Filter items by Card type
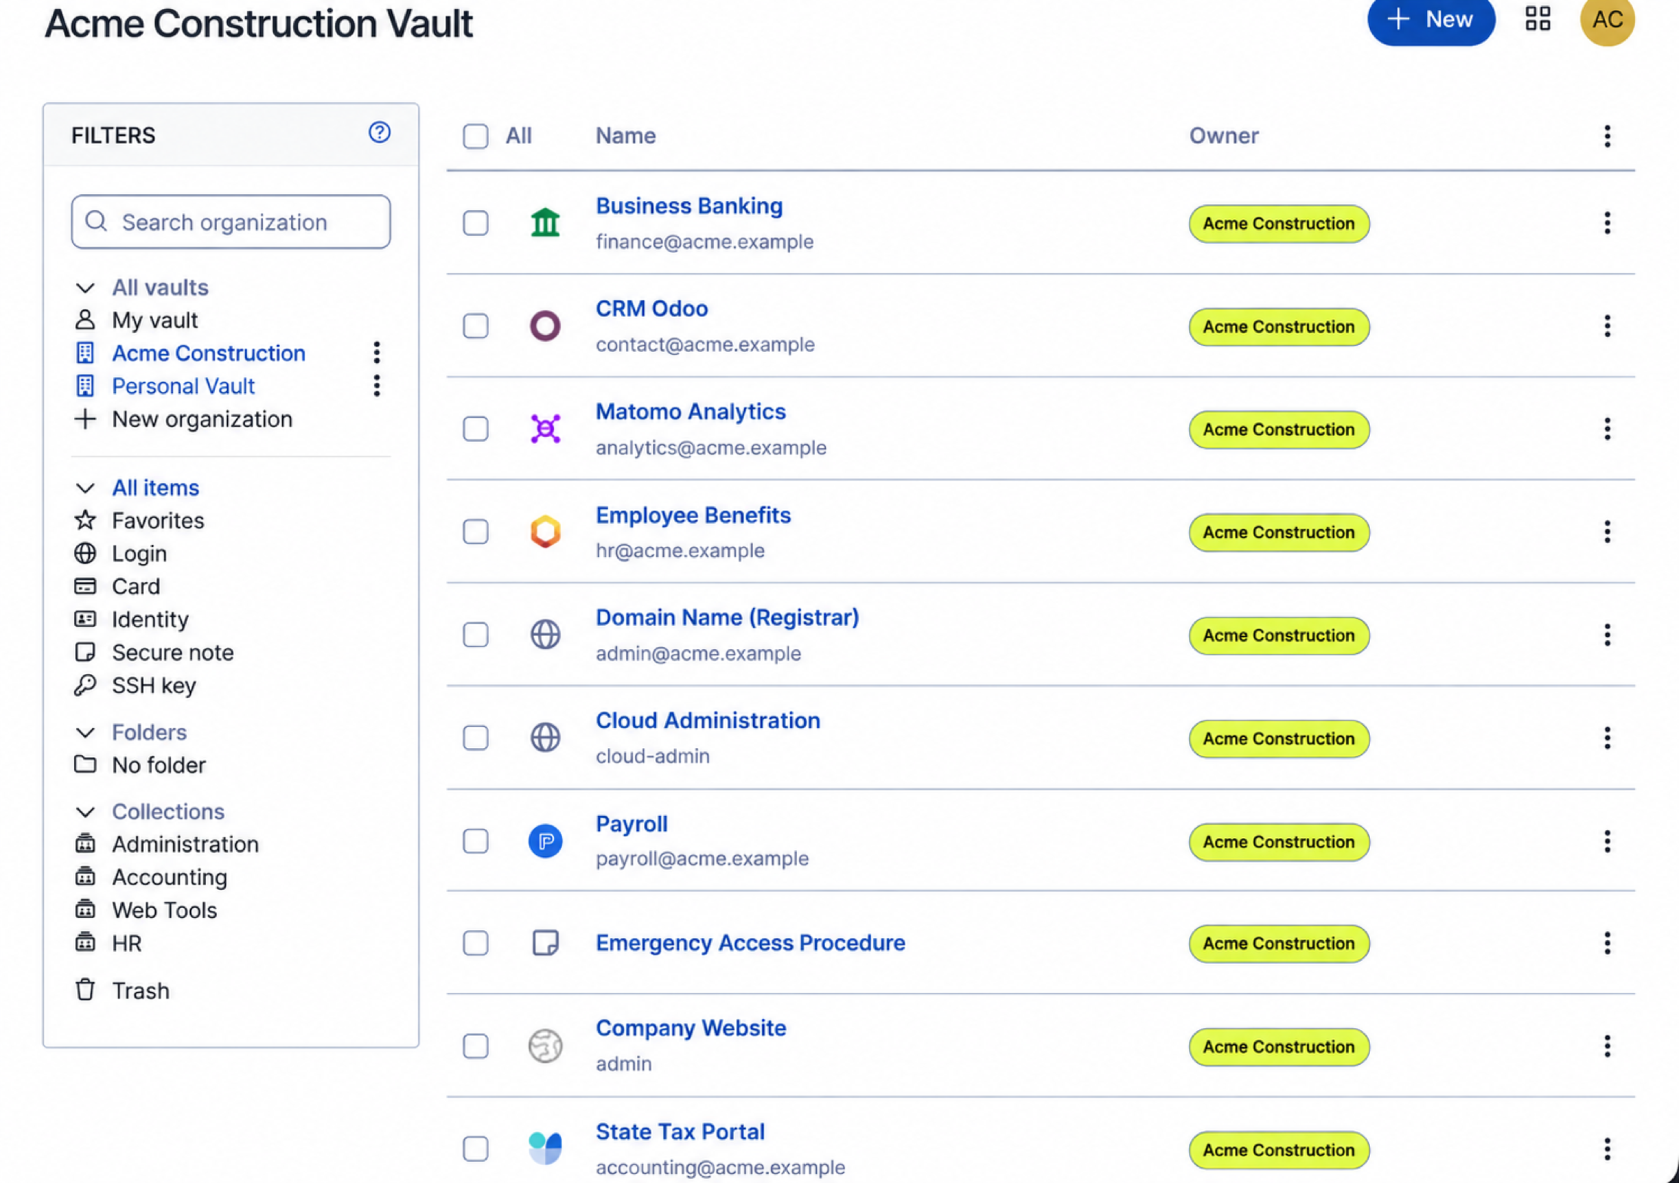 point(135,587)
